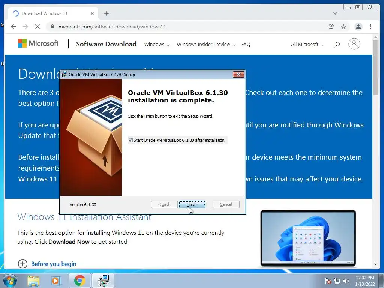Click the Microsoft sign-in account icon

[354, 44]
